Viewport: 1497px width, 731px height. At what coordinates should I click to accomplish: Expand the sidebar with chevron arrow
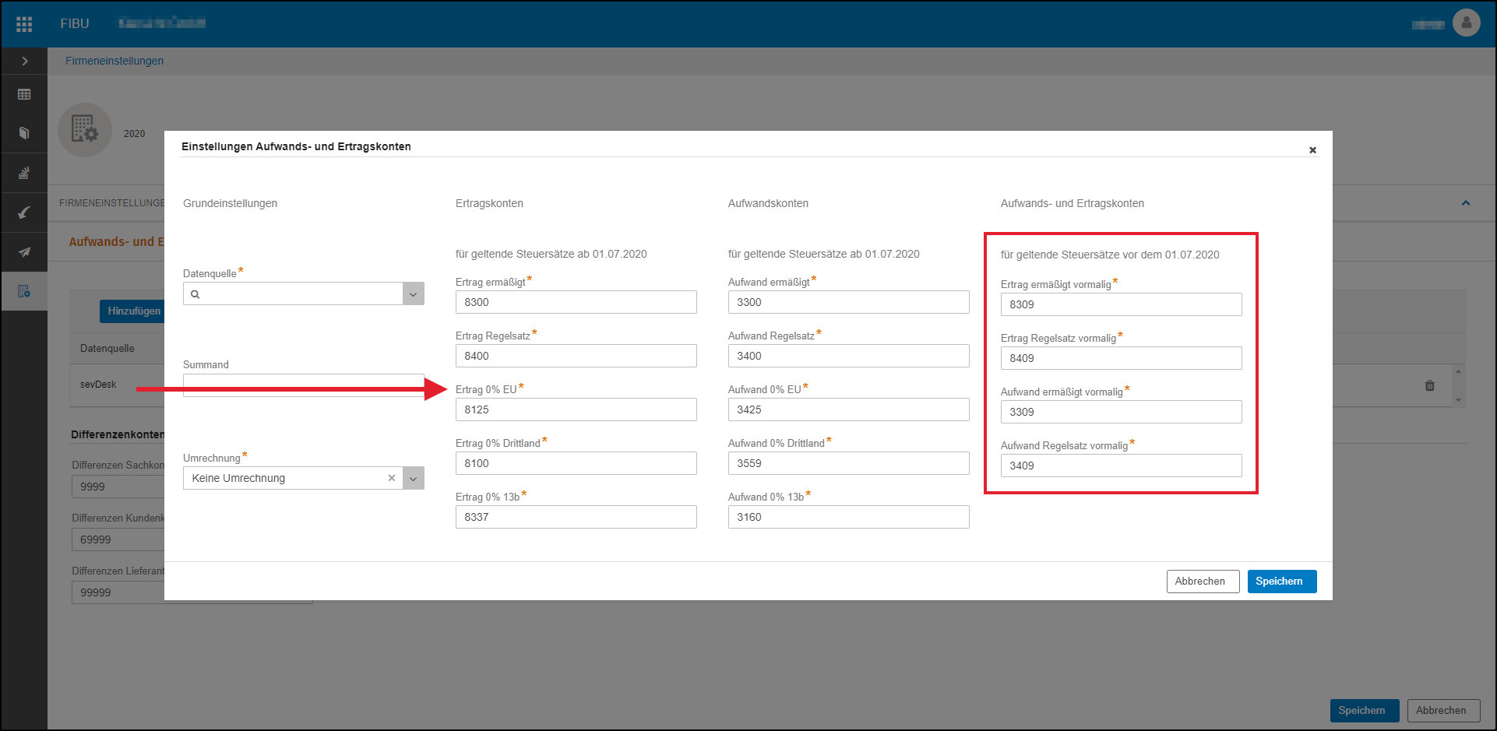(x=24, y=61)
